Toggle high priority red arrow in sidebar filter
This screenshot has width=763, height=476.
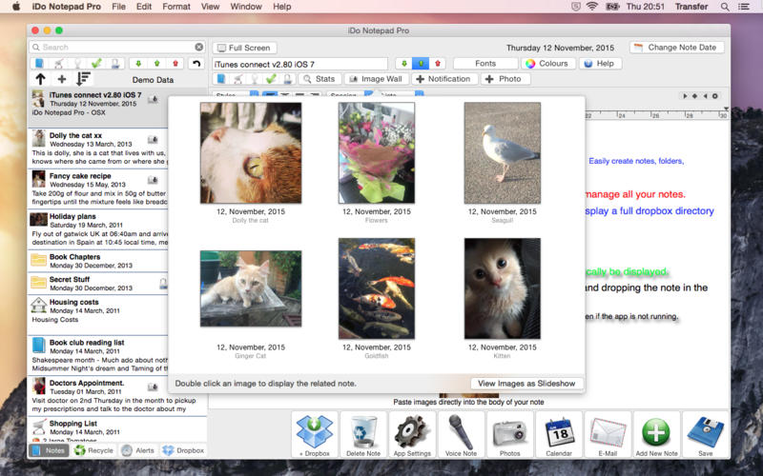click(x=175, y=63)
